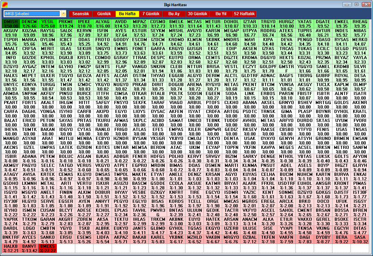Switch to the 52 Haftalık tab

click(x=244, y=14)
